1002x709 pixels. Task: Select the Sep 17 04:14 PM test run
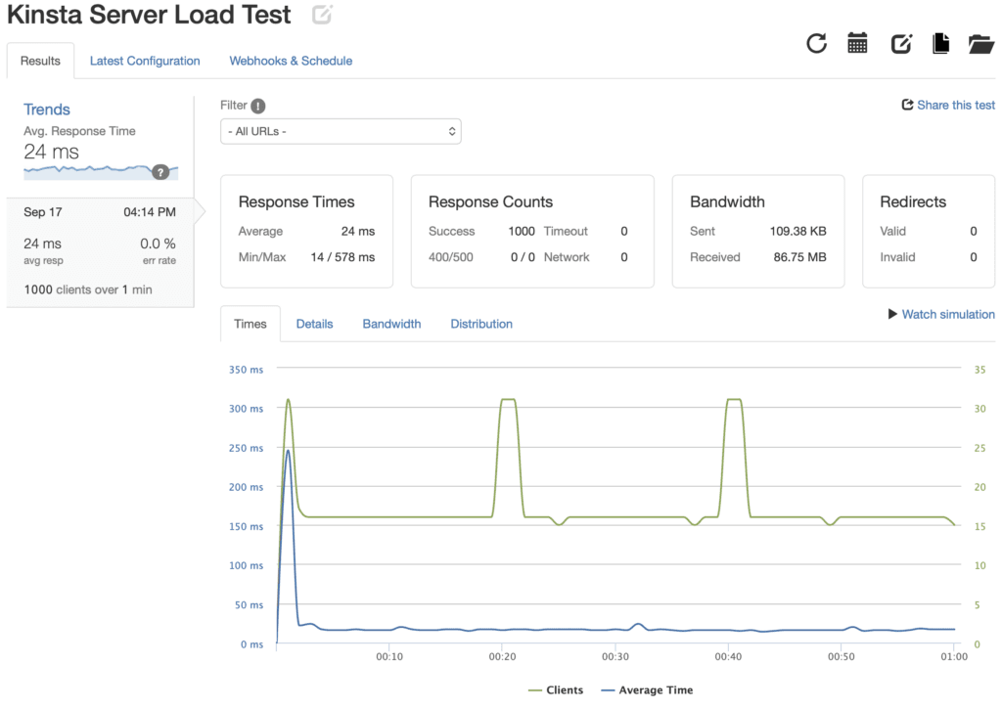(101, 253)
